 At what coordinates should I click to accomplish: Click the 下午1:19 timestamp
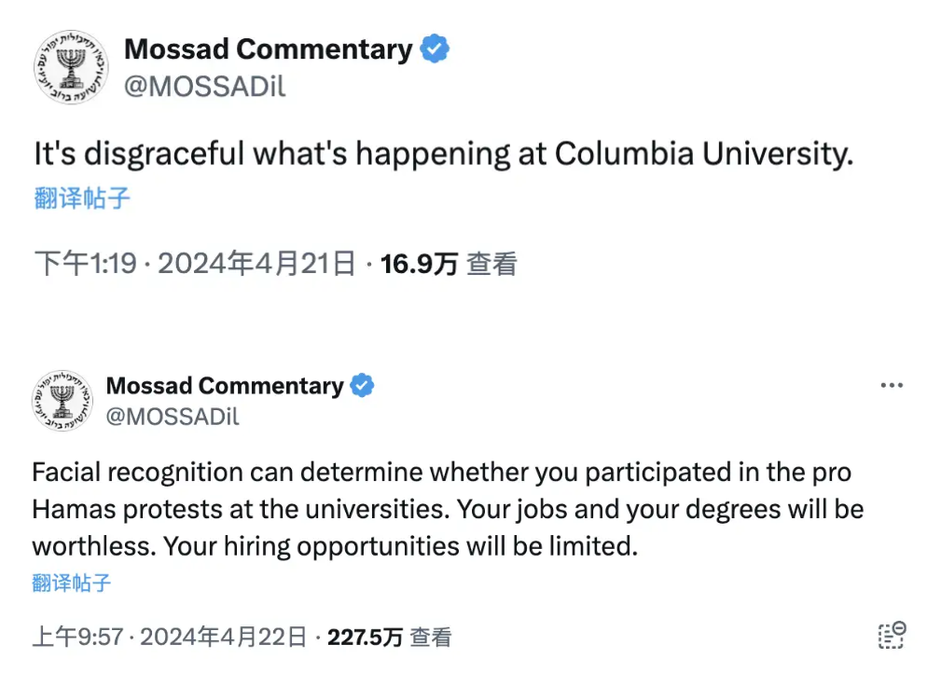[x=88, y=265]
